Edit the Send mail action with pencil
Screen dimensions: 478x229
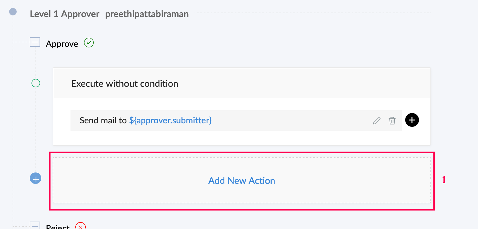coord(377,121)
